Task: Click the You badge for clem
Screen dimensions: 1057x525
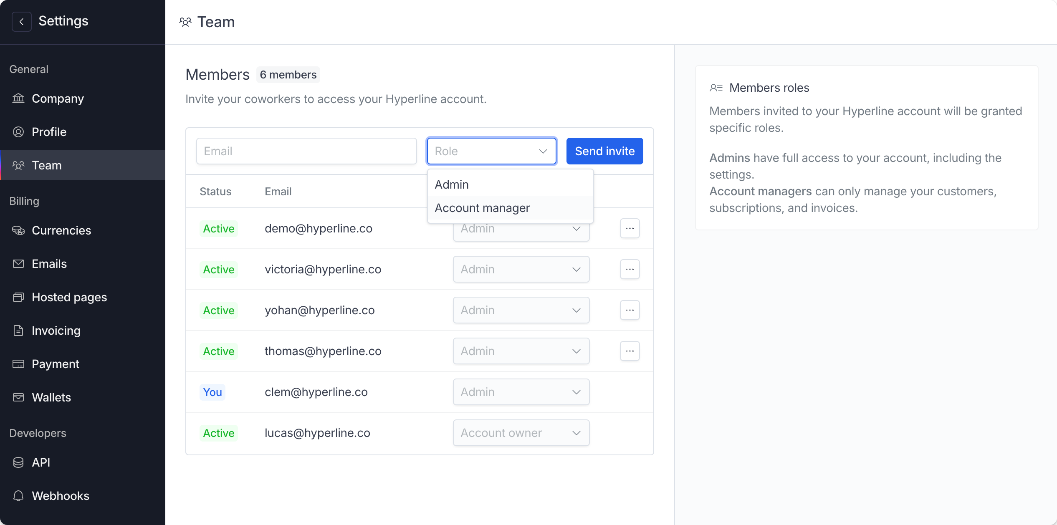Action: point(212,392)
